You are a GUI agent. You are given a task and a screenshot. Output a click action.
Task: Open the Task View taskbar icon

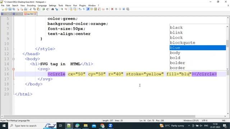click(60, 126)
